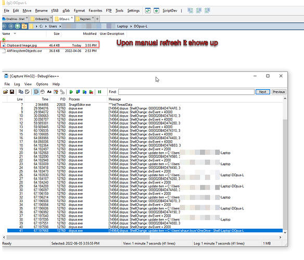Screen dimensions: 304x260
Task: Click the green pause icon in DebugView
Action: click(x=99, y=92)
